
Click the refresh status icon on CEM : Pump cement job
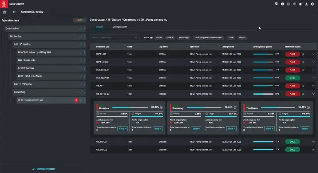click(81, 100)
